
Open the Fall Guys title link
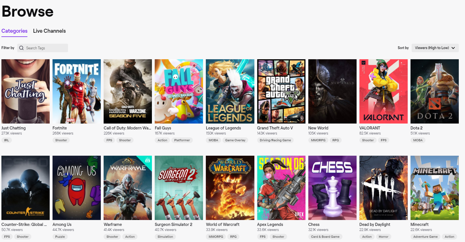pyautogui.click(x=163, y=128)
